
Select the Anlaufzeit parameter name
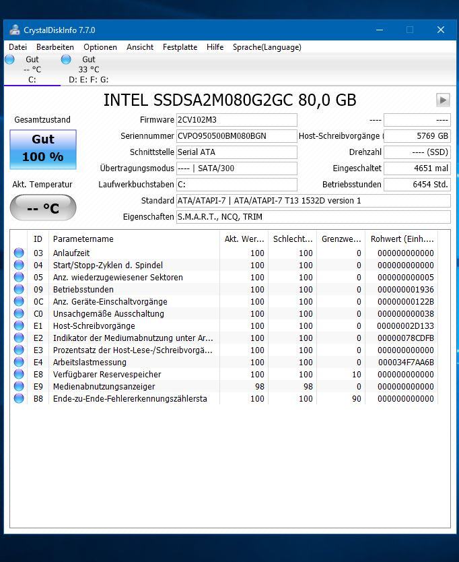tap(71, 253)
